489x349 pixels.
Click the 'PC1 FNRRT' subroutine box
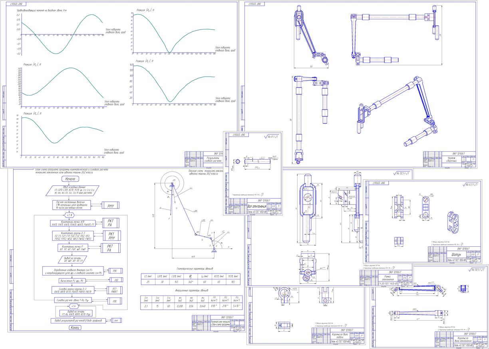(x=114, y=290)
